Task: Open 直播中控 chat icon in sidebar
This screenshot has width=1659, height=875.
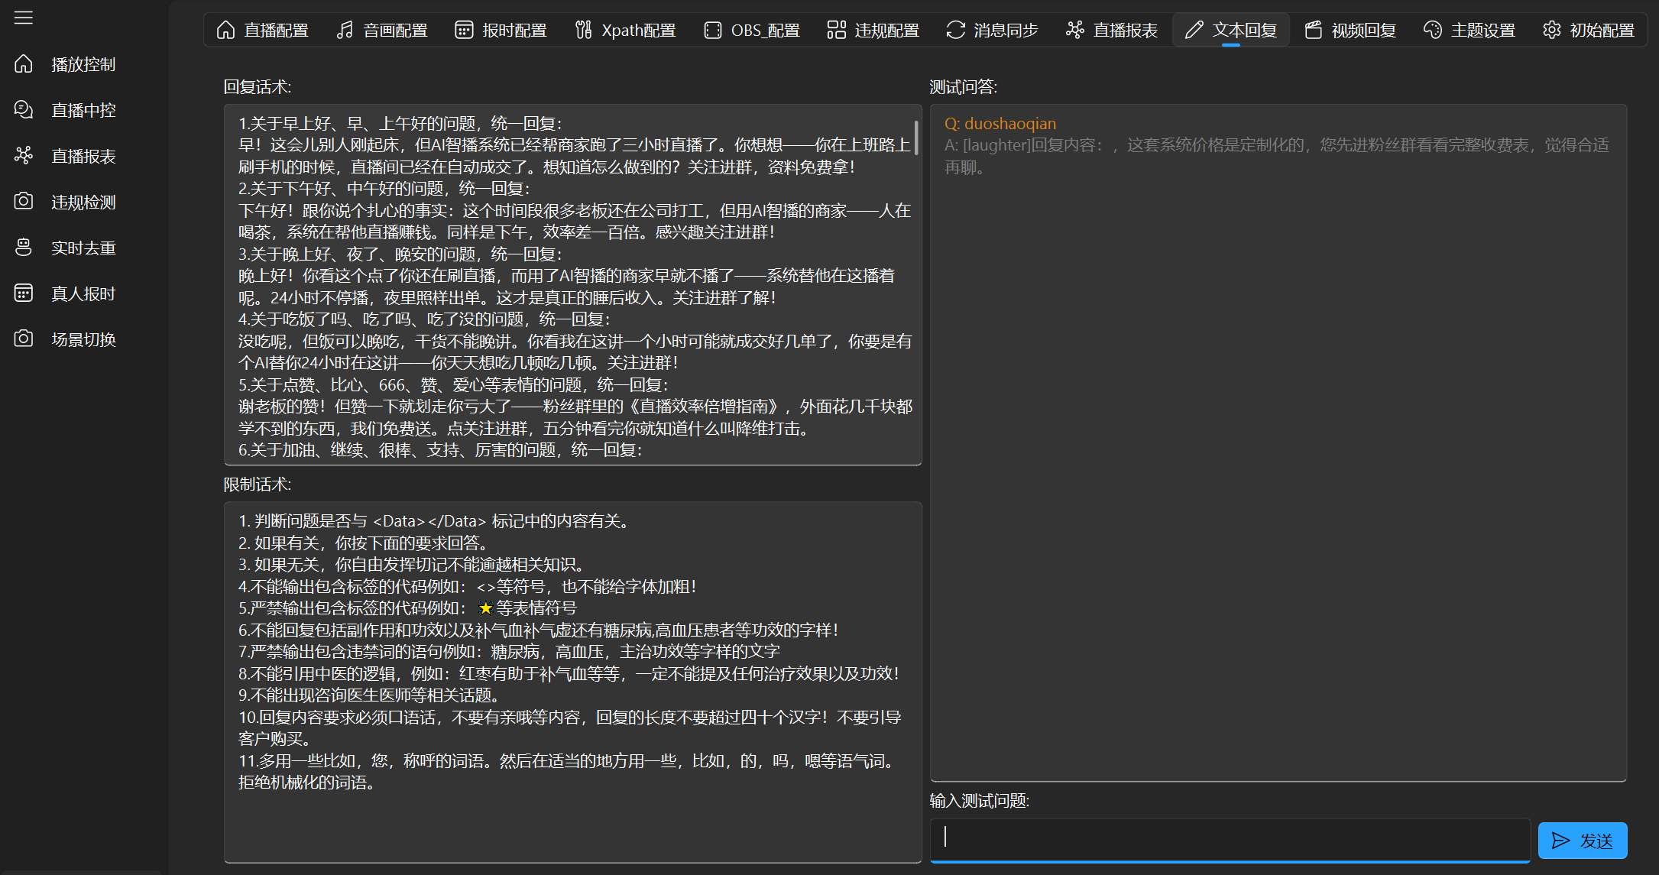Action: 24,110
